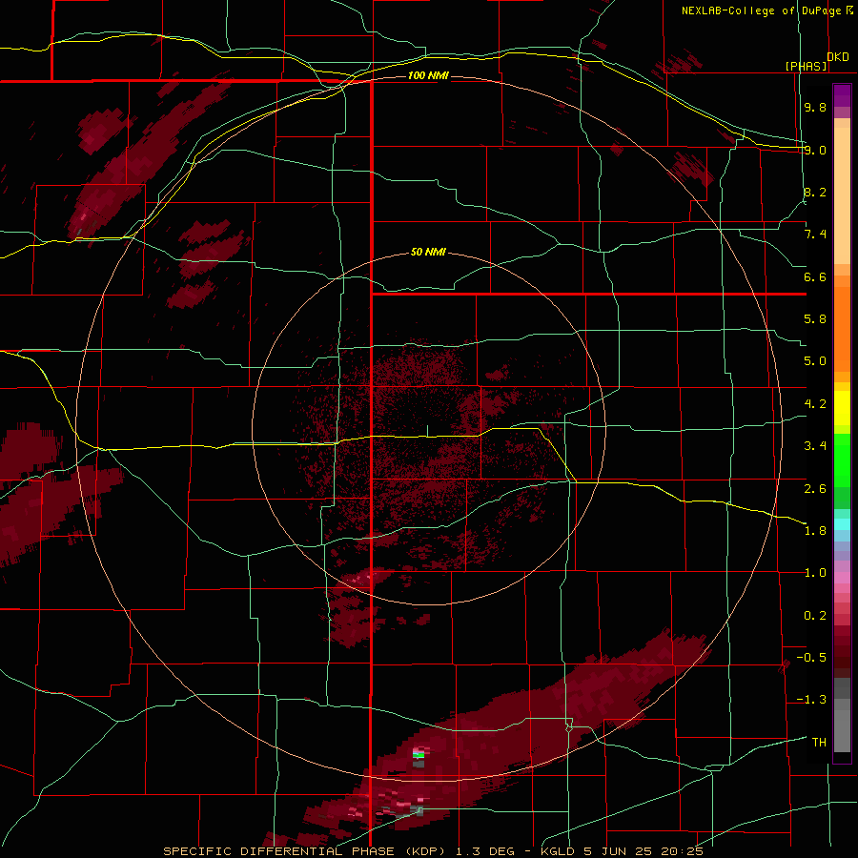Click the 2.6 value on the scale
The image size is (858, 858).
click(x=815, y=489)
